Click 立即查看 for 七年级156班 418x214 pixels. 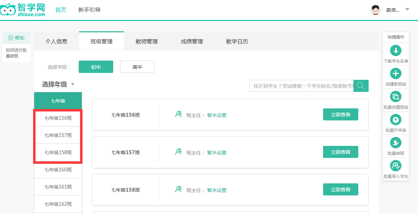click(340, 115)
